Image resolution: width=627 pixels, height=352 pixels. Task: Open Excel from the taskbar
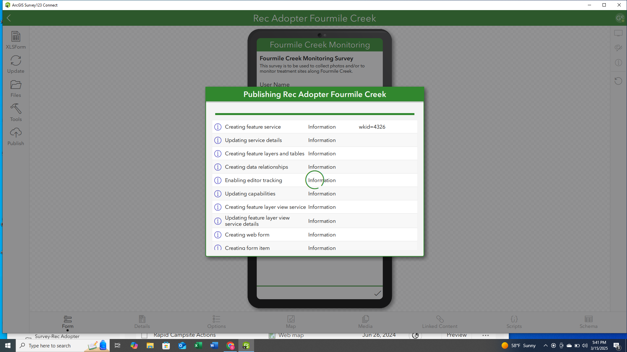point(198,345)
